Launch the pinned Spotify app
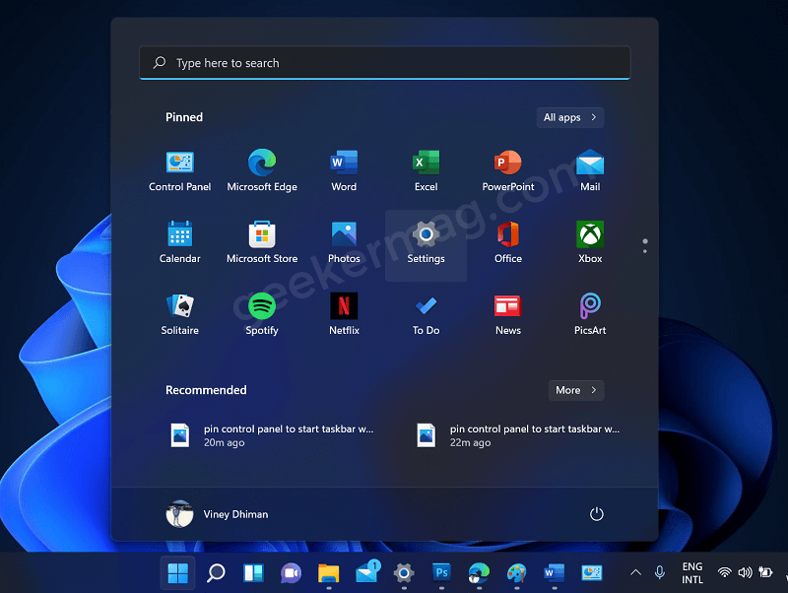This screenshot has width=788, height=593. [262, 315]
